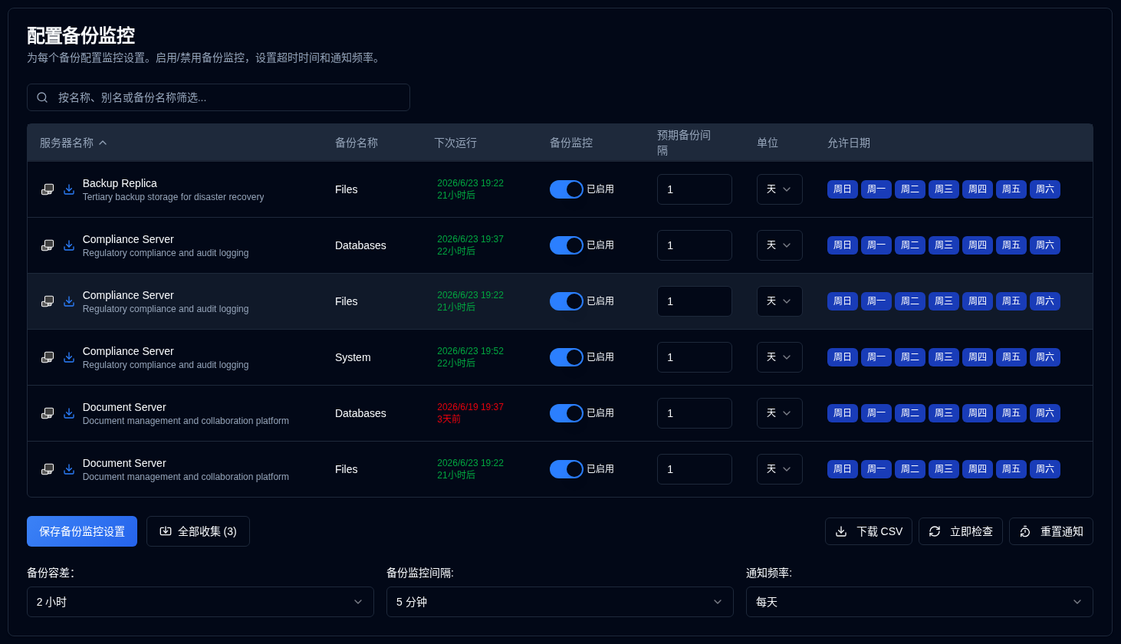
Task: Click the 下次运行 column header
Action: [455, 143]
